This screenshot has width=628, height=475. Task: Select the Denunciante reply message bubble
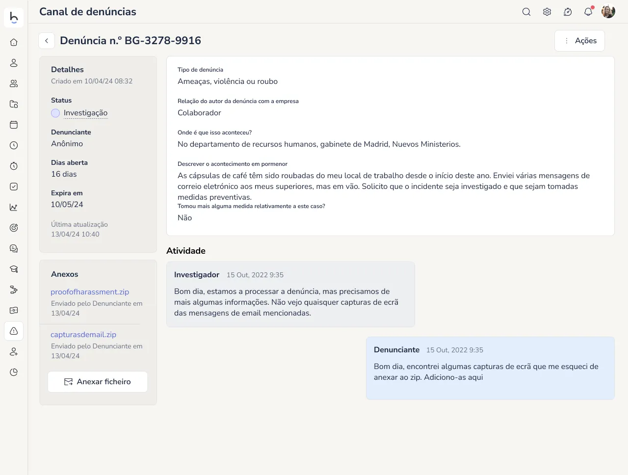490,368
